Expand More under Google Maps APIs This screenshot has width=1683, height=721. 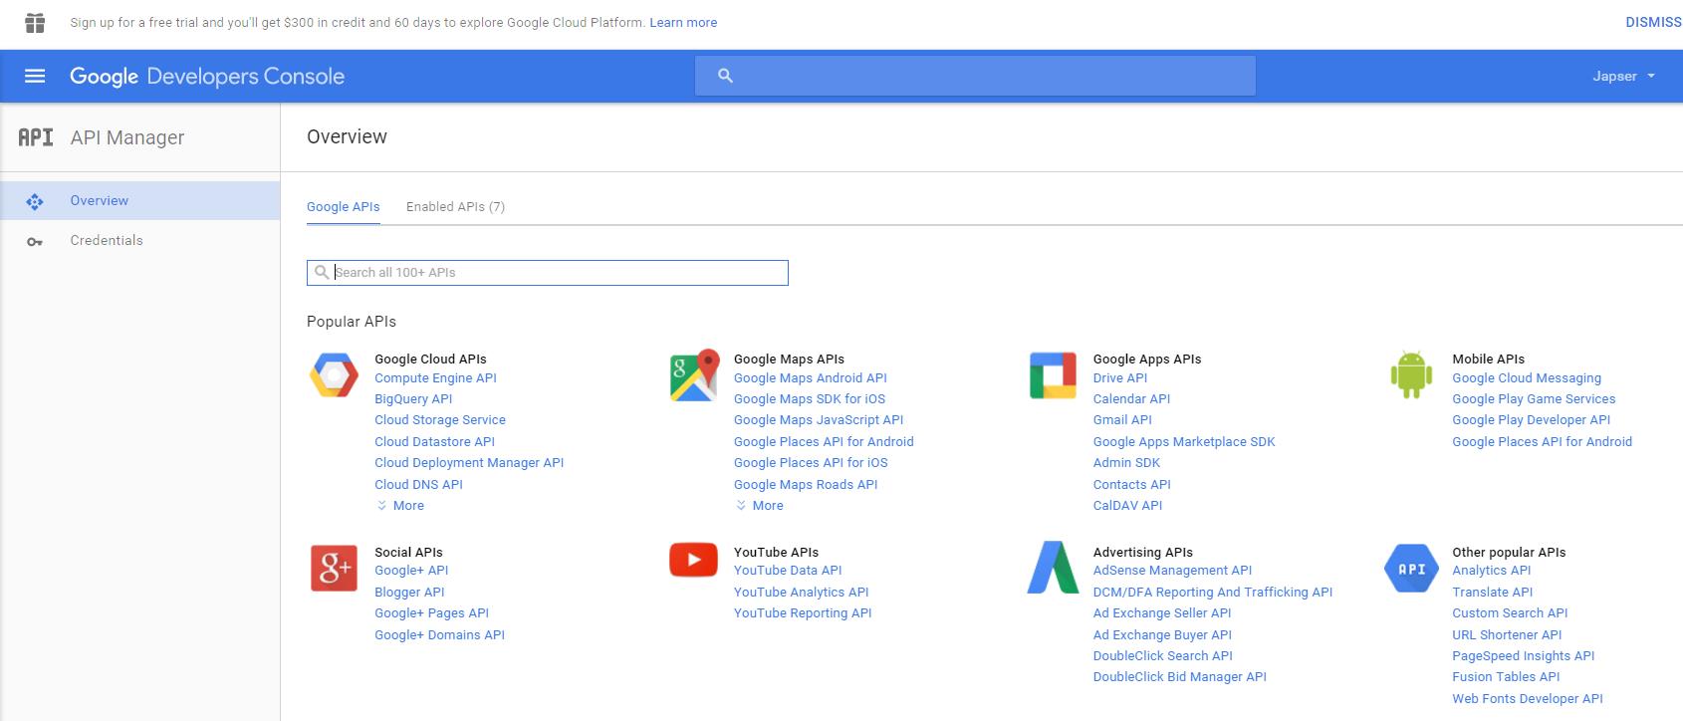point(760,506)
